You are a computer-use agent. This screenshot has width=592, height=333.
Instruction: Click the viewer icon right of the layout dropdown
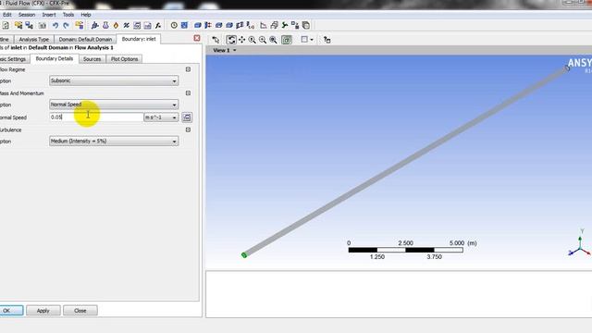point(327,40)
